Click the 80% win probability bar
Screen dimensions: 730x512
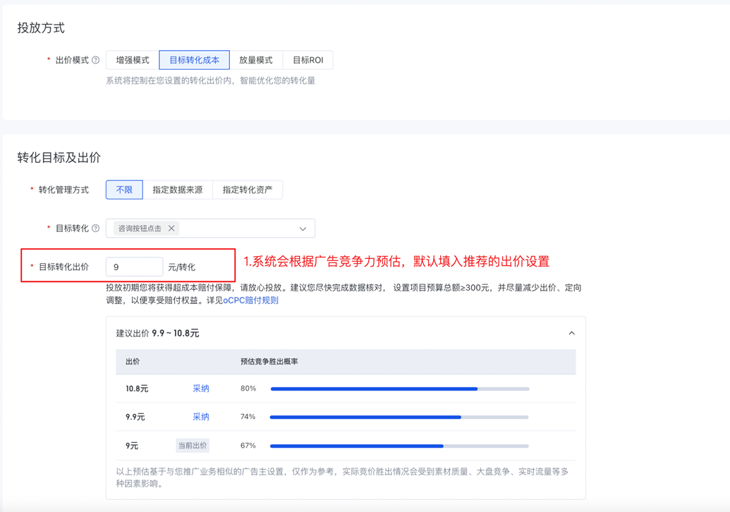(399, 389)
